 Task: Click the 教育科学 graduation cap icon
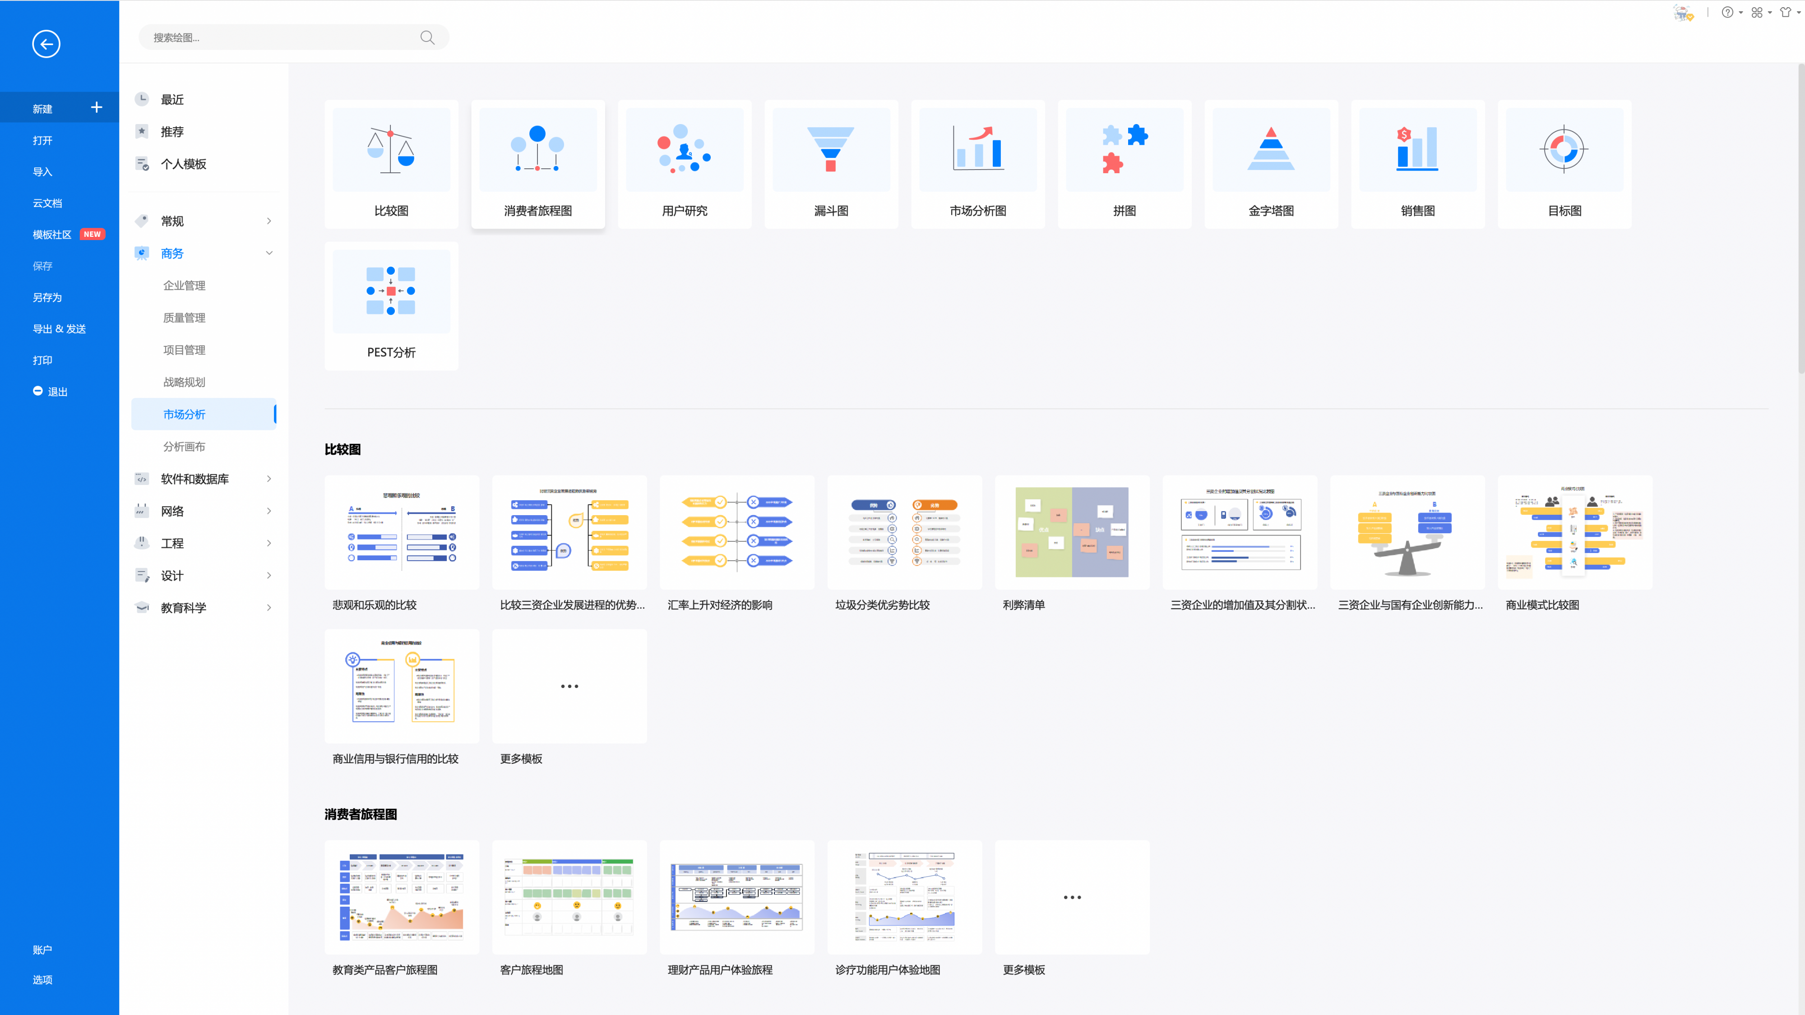click(x=142, y=607)
